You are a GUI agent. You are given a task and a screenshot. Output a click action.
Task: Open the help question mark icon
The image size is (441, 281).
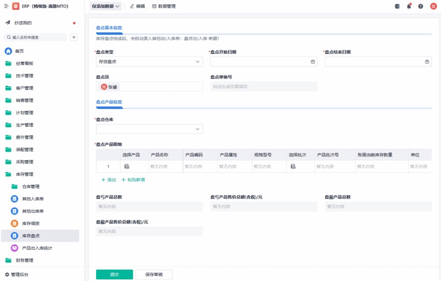(421, 6)
